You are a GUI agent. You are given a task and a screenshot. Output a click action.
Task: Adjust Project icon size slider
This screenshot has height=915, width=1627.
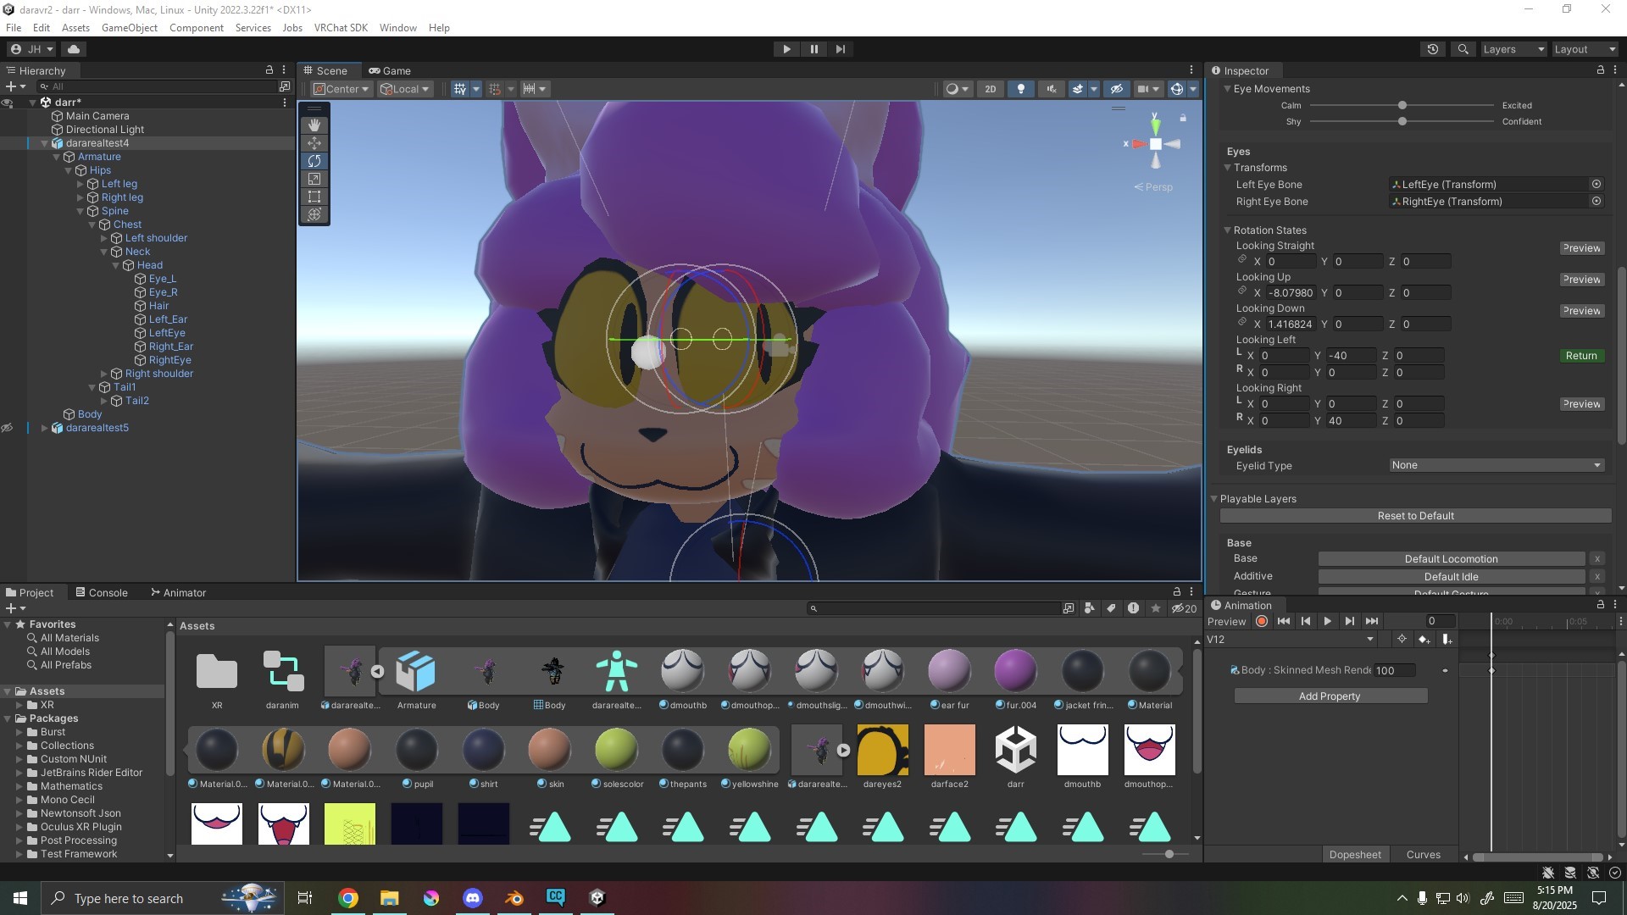1169,854
